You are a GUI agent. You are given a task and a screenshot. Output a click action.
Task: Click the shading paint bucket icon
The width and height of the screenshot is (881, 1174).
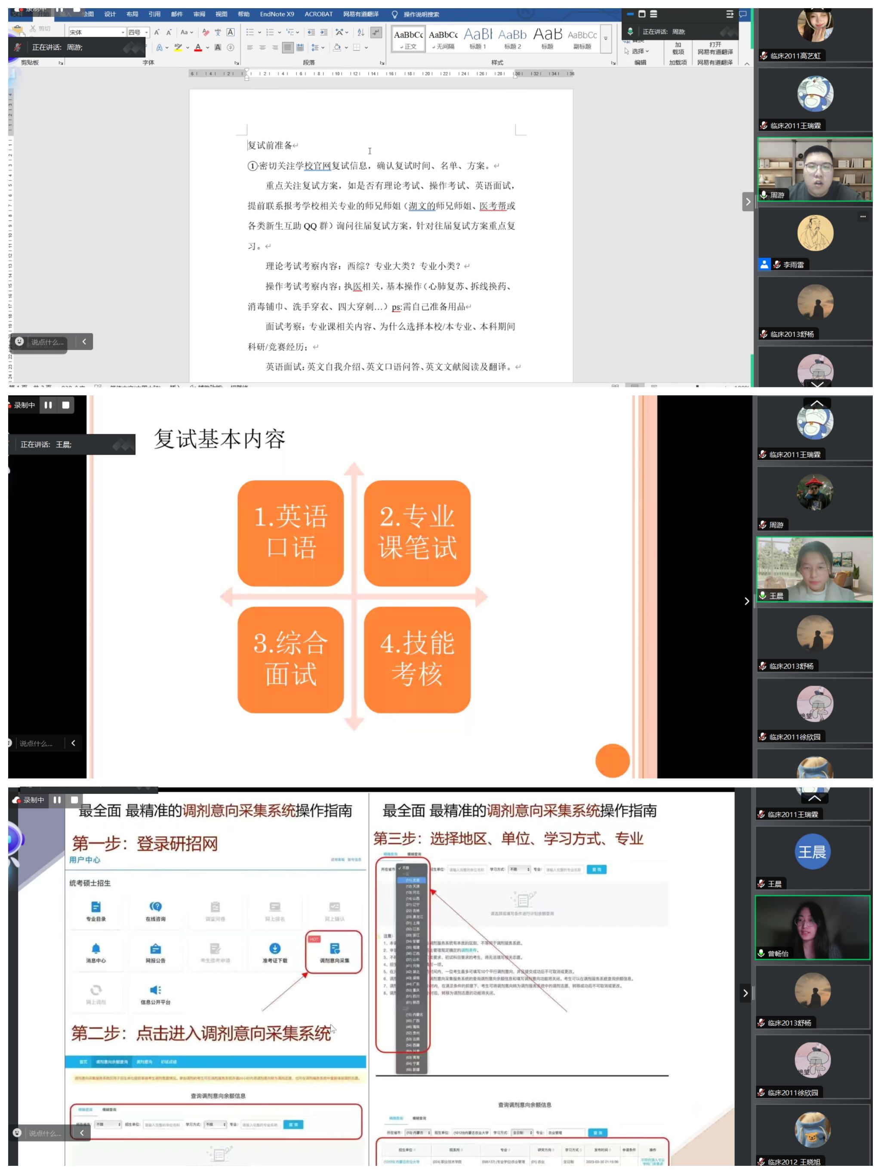337,47
